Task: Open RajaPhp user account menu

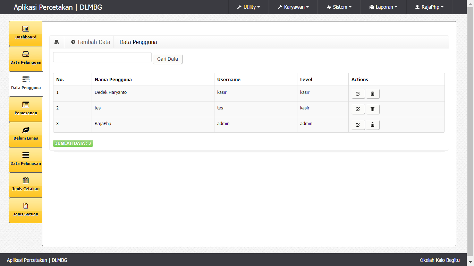Action: [429, 7]
